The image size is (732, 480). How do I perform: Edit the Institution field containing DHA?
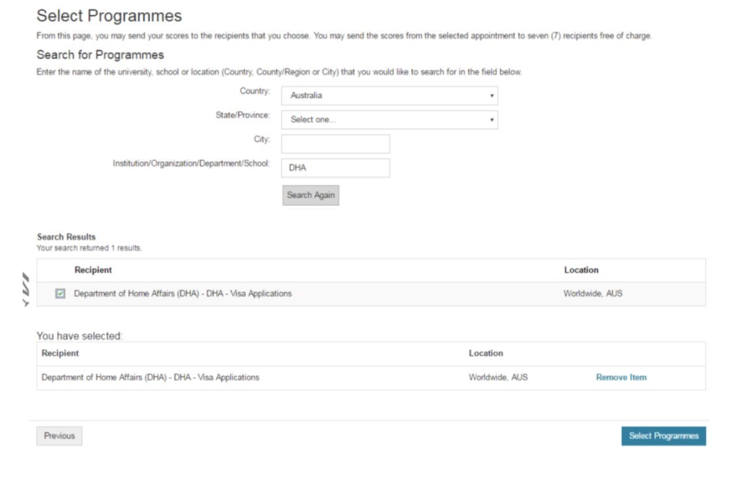(335, 168)
